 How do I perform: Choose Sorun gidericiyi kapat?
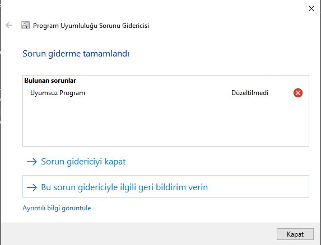tap(166, 162)
